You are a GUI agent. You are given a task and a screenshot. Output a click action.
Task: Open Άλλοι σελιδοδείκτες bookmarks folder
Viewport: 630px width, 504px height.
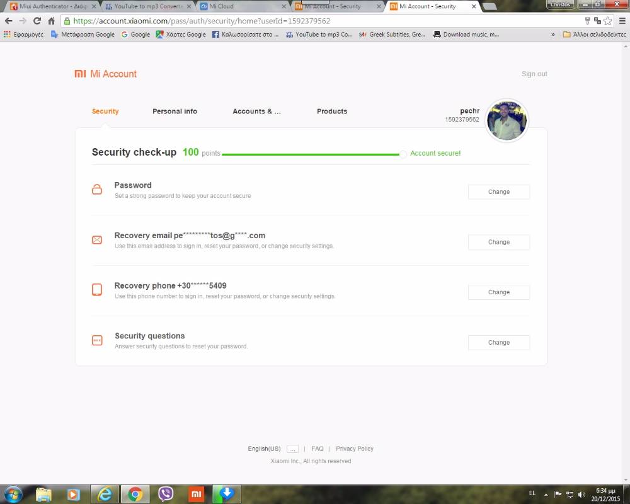(x=595, y=35)
